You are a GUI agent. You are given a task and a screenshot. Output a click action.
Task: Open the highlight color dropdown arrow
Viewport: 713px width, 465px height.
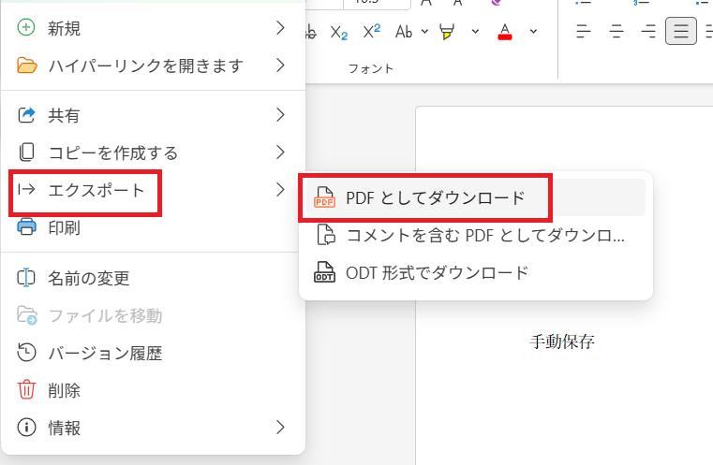475,31
